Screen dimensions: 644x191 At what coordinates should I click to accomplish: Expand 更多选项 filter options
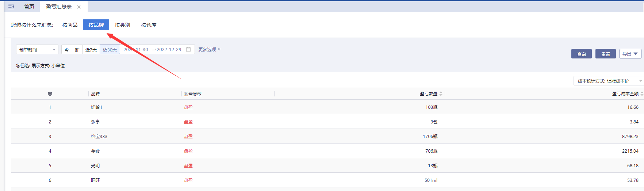click(209, 49)
